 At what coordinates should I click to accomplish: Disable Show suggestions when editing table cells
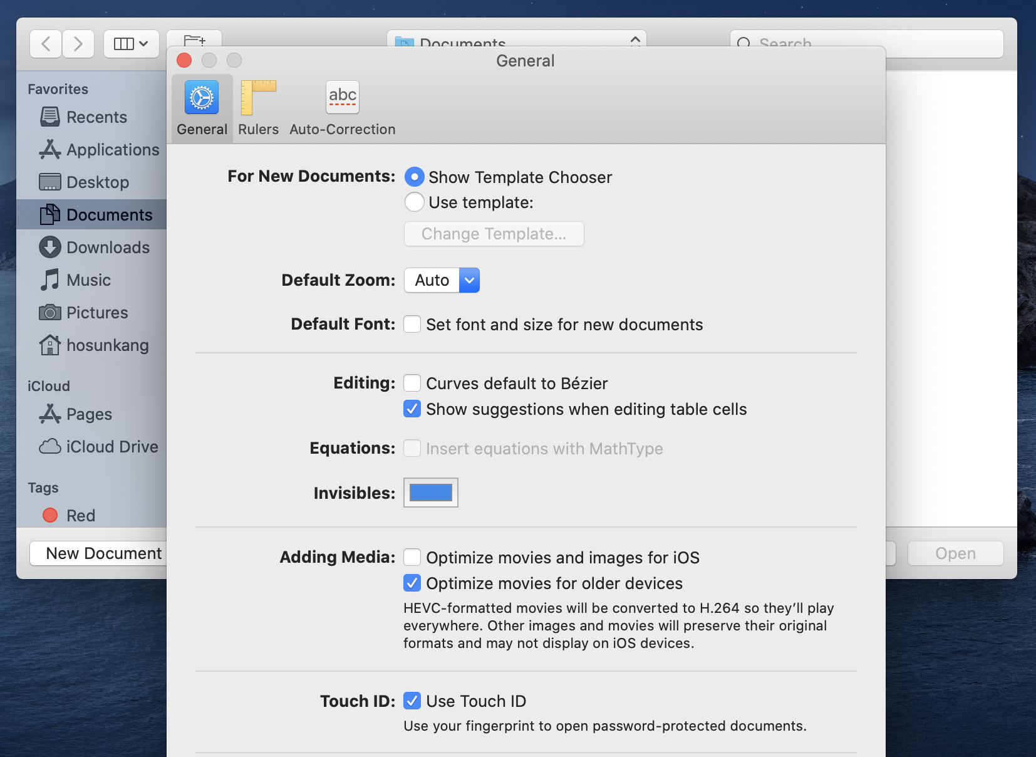point(412,409)
